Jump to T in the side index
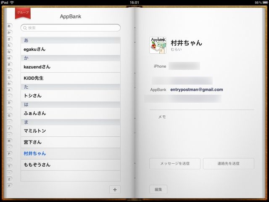This screenshot has height=202, width=269. [9, 166]
